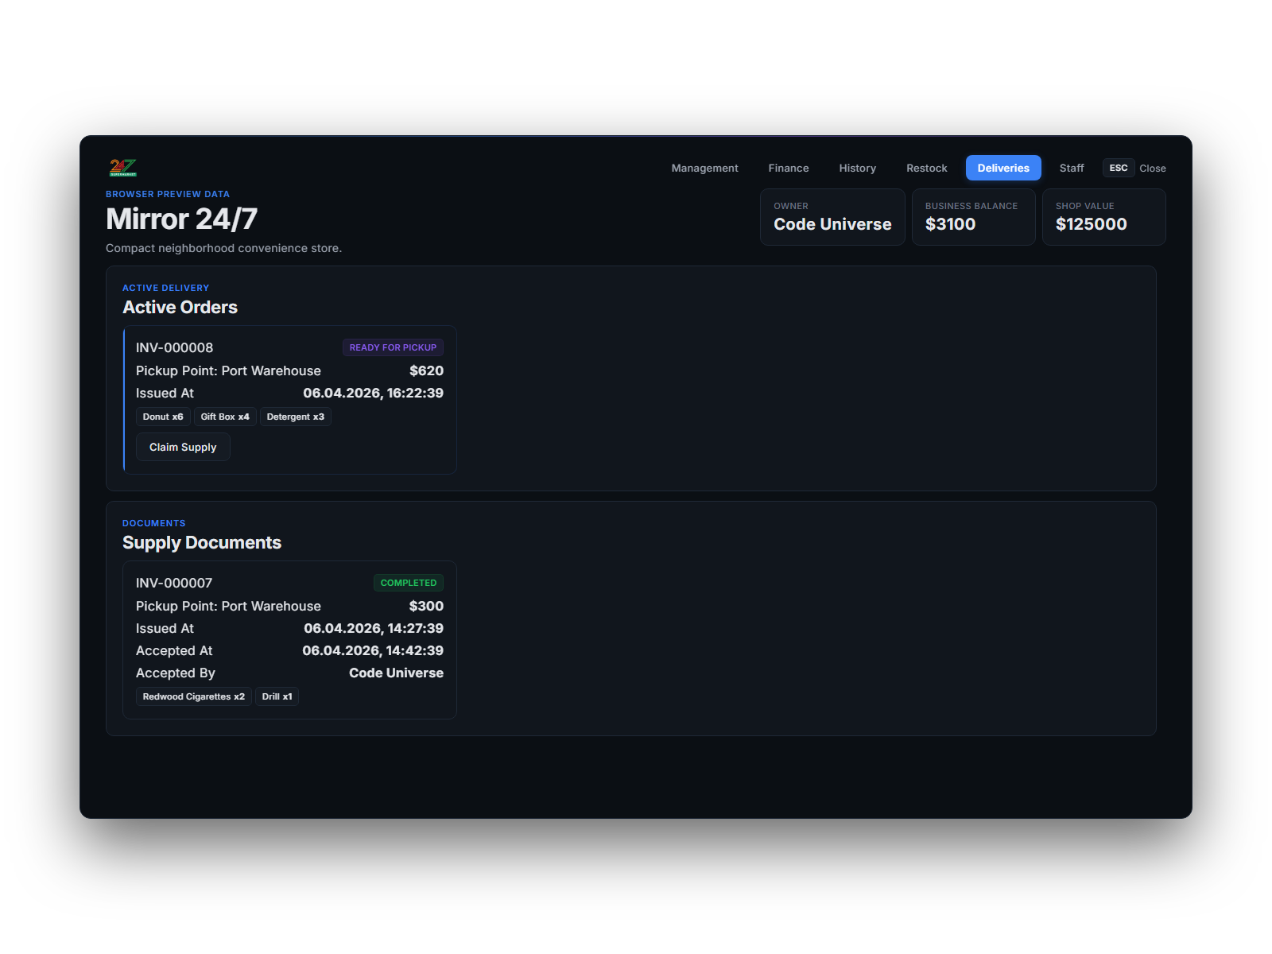The height and width of the screenshot is (954, 1272).
Task: Click the Completed status badge
Action: coord(408,583)
